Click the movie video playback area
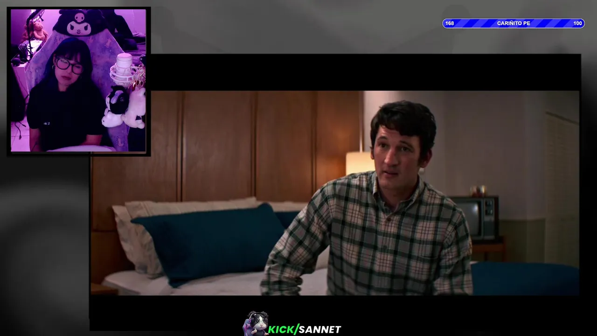The height and width of the screenshot is (336, 597). pos(335,193)
